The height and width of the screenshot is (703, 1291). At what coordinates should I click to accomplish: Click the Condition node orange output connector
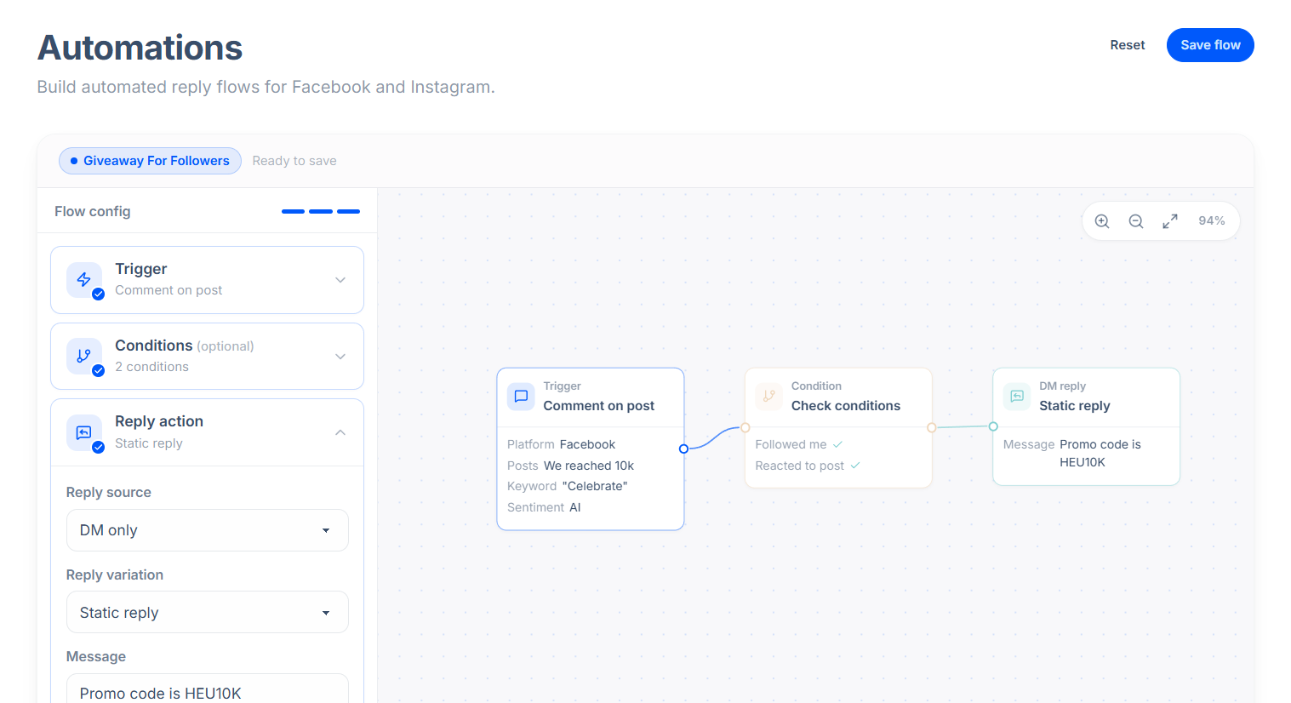coord(932,427)
